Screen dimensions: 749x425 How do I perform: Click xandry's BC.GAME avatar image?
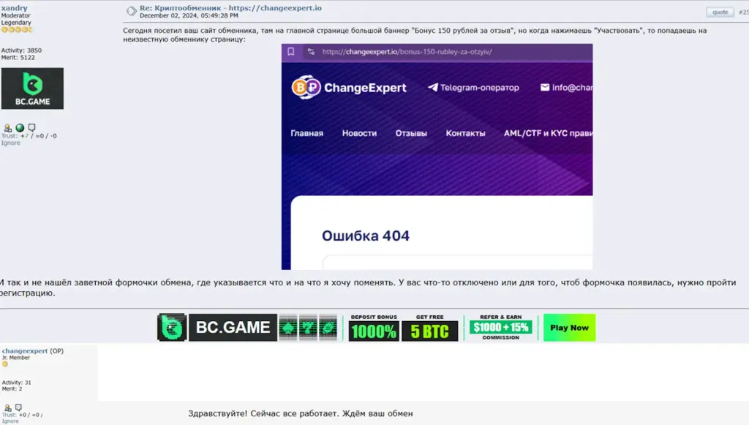[x=32, y=89]
